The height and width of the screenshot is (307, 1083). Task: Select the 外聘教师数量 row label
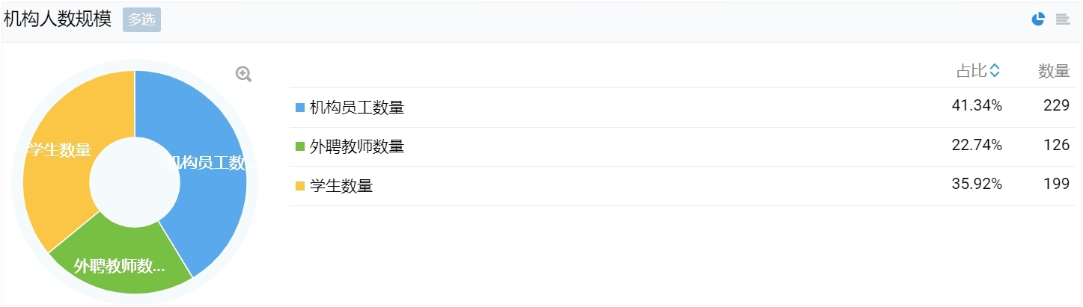point(357,146)
